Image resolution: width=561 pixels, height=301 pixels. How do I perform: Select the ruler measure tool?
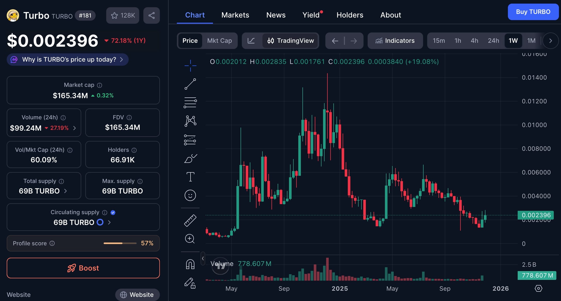click(190, 220)
